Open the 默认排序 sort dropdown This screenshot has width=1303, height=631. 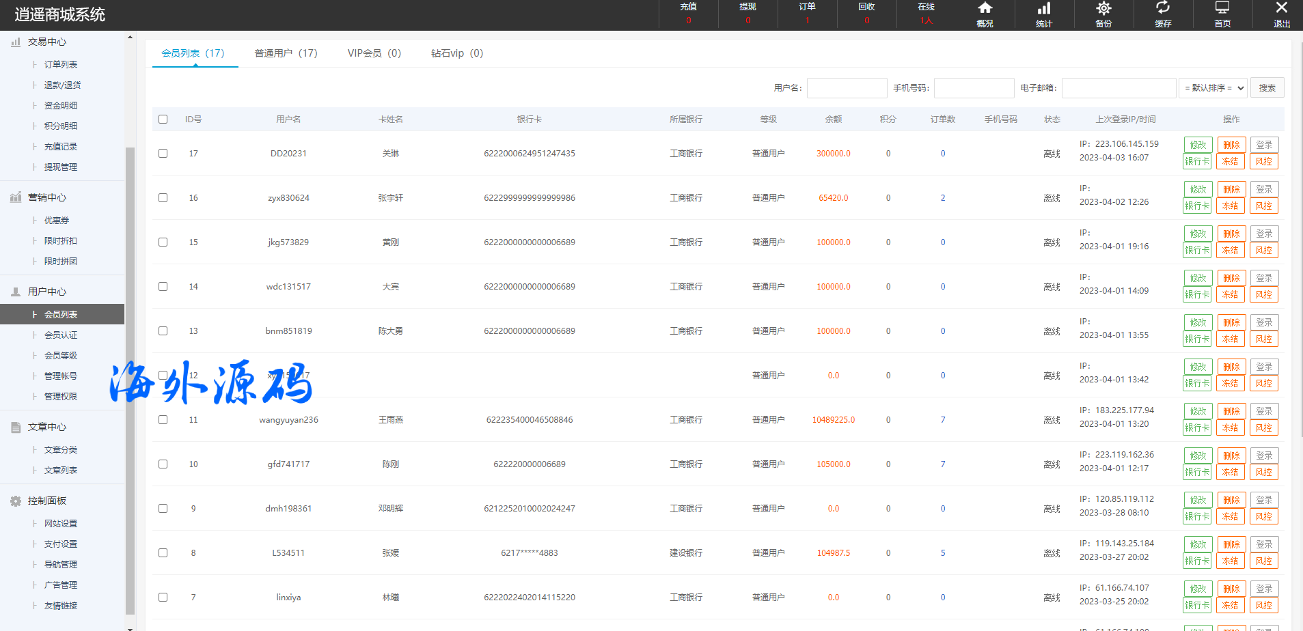(x=1213, y=88)
